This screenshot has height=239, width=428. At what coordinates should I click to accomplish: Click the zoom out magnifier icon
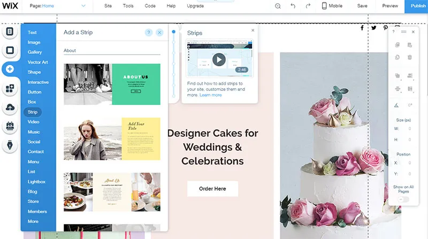pos(278,6)
